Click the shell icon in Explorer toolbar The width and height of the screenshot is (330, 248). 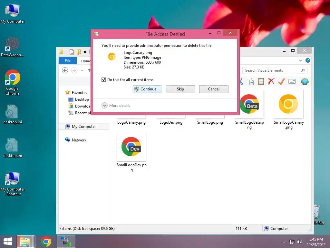(305, 81)
